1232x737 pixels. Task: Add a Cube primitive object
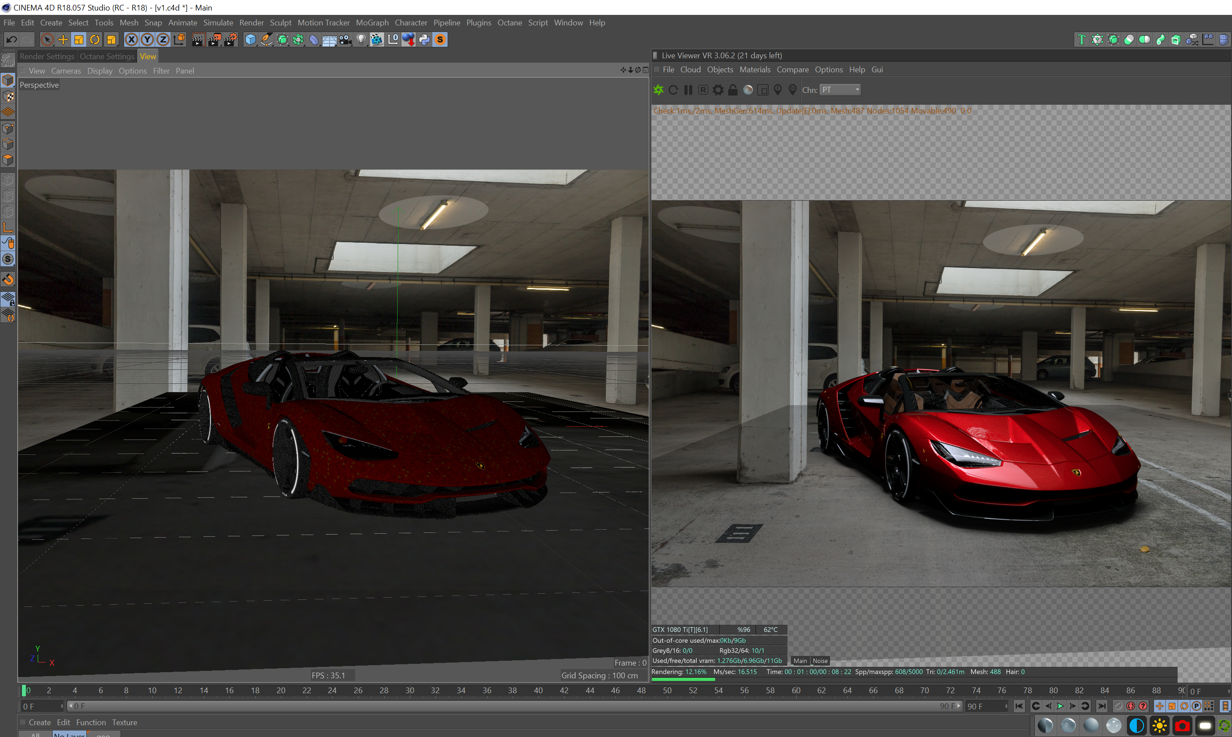pyautogui.click(x=250, y=40)
